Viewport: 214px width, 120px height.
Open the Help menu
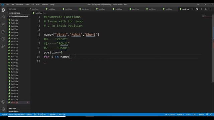click(52, 5)
